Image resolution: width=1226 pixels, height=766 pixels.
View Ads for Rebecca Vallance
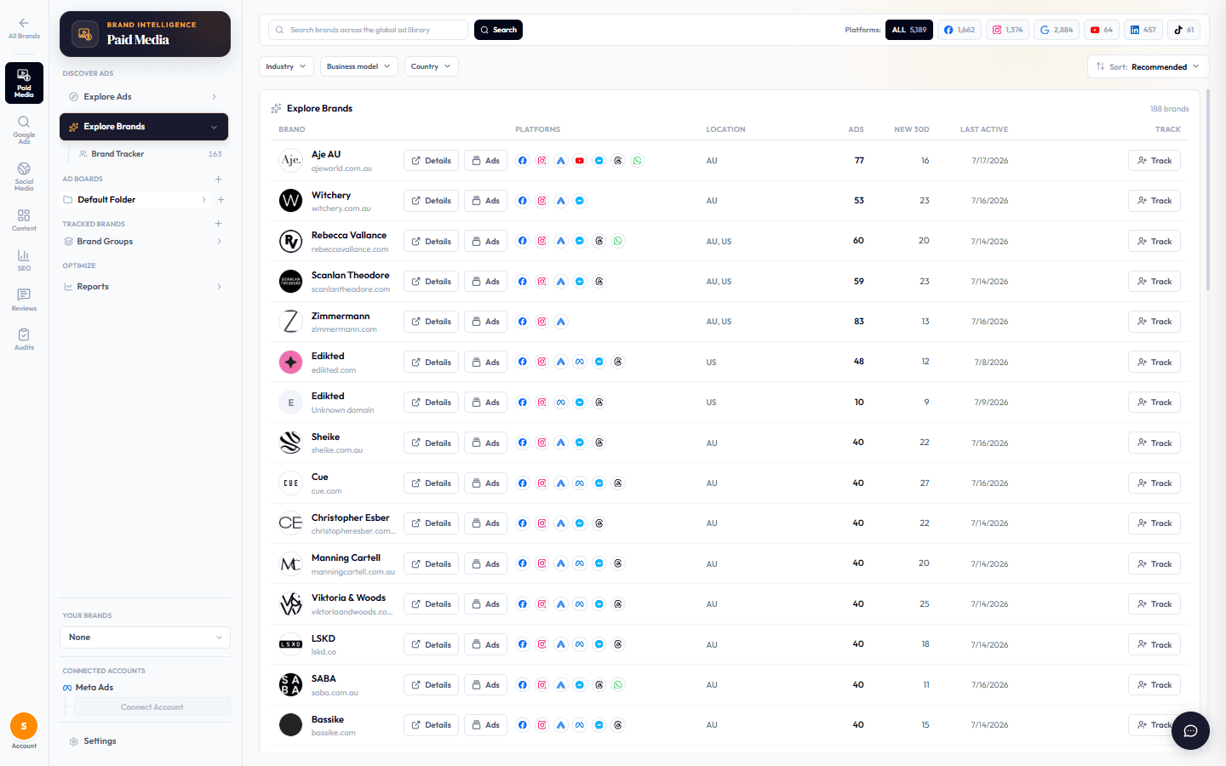click(x=485, y=242)
